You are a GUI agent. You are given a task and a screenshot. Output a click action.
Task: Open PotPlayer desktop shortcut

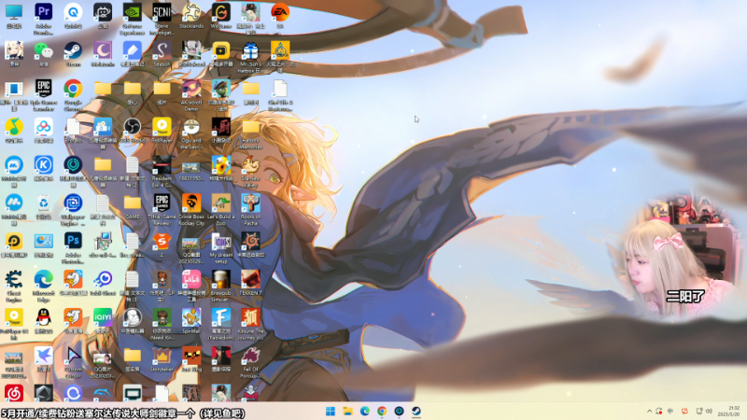click(162, 131)
